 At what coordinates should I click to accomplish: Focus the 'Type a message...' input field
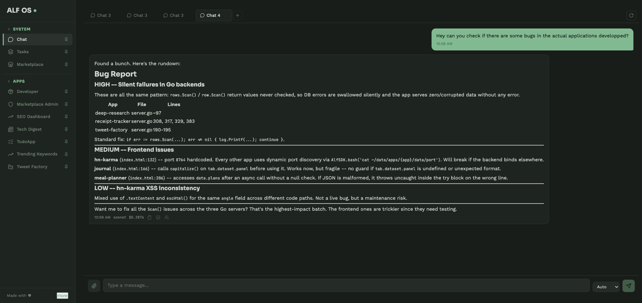346,285
